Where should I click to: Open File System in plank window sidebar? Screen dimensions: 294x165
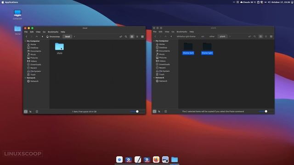tap(163, 71)
